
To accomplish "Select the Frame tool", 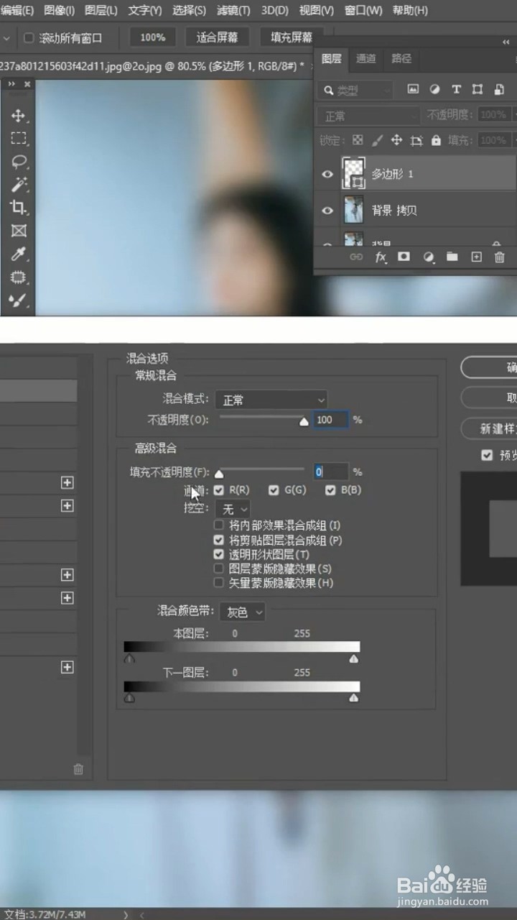I will tap(18, 231).
